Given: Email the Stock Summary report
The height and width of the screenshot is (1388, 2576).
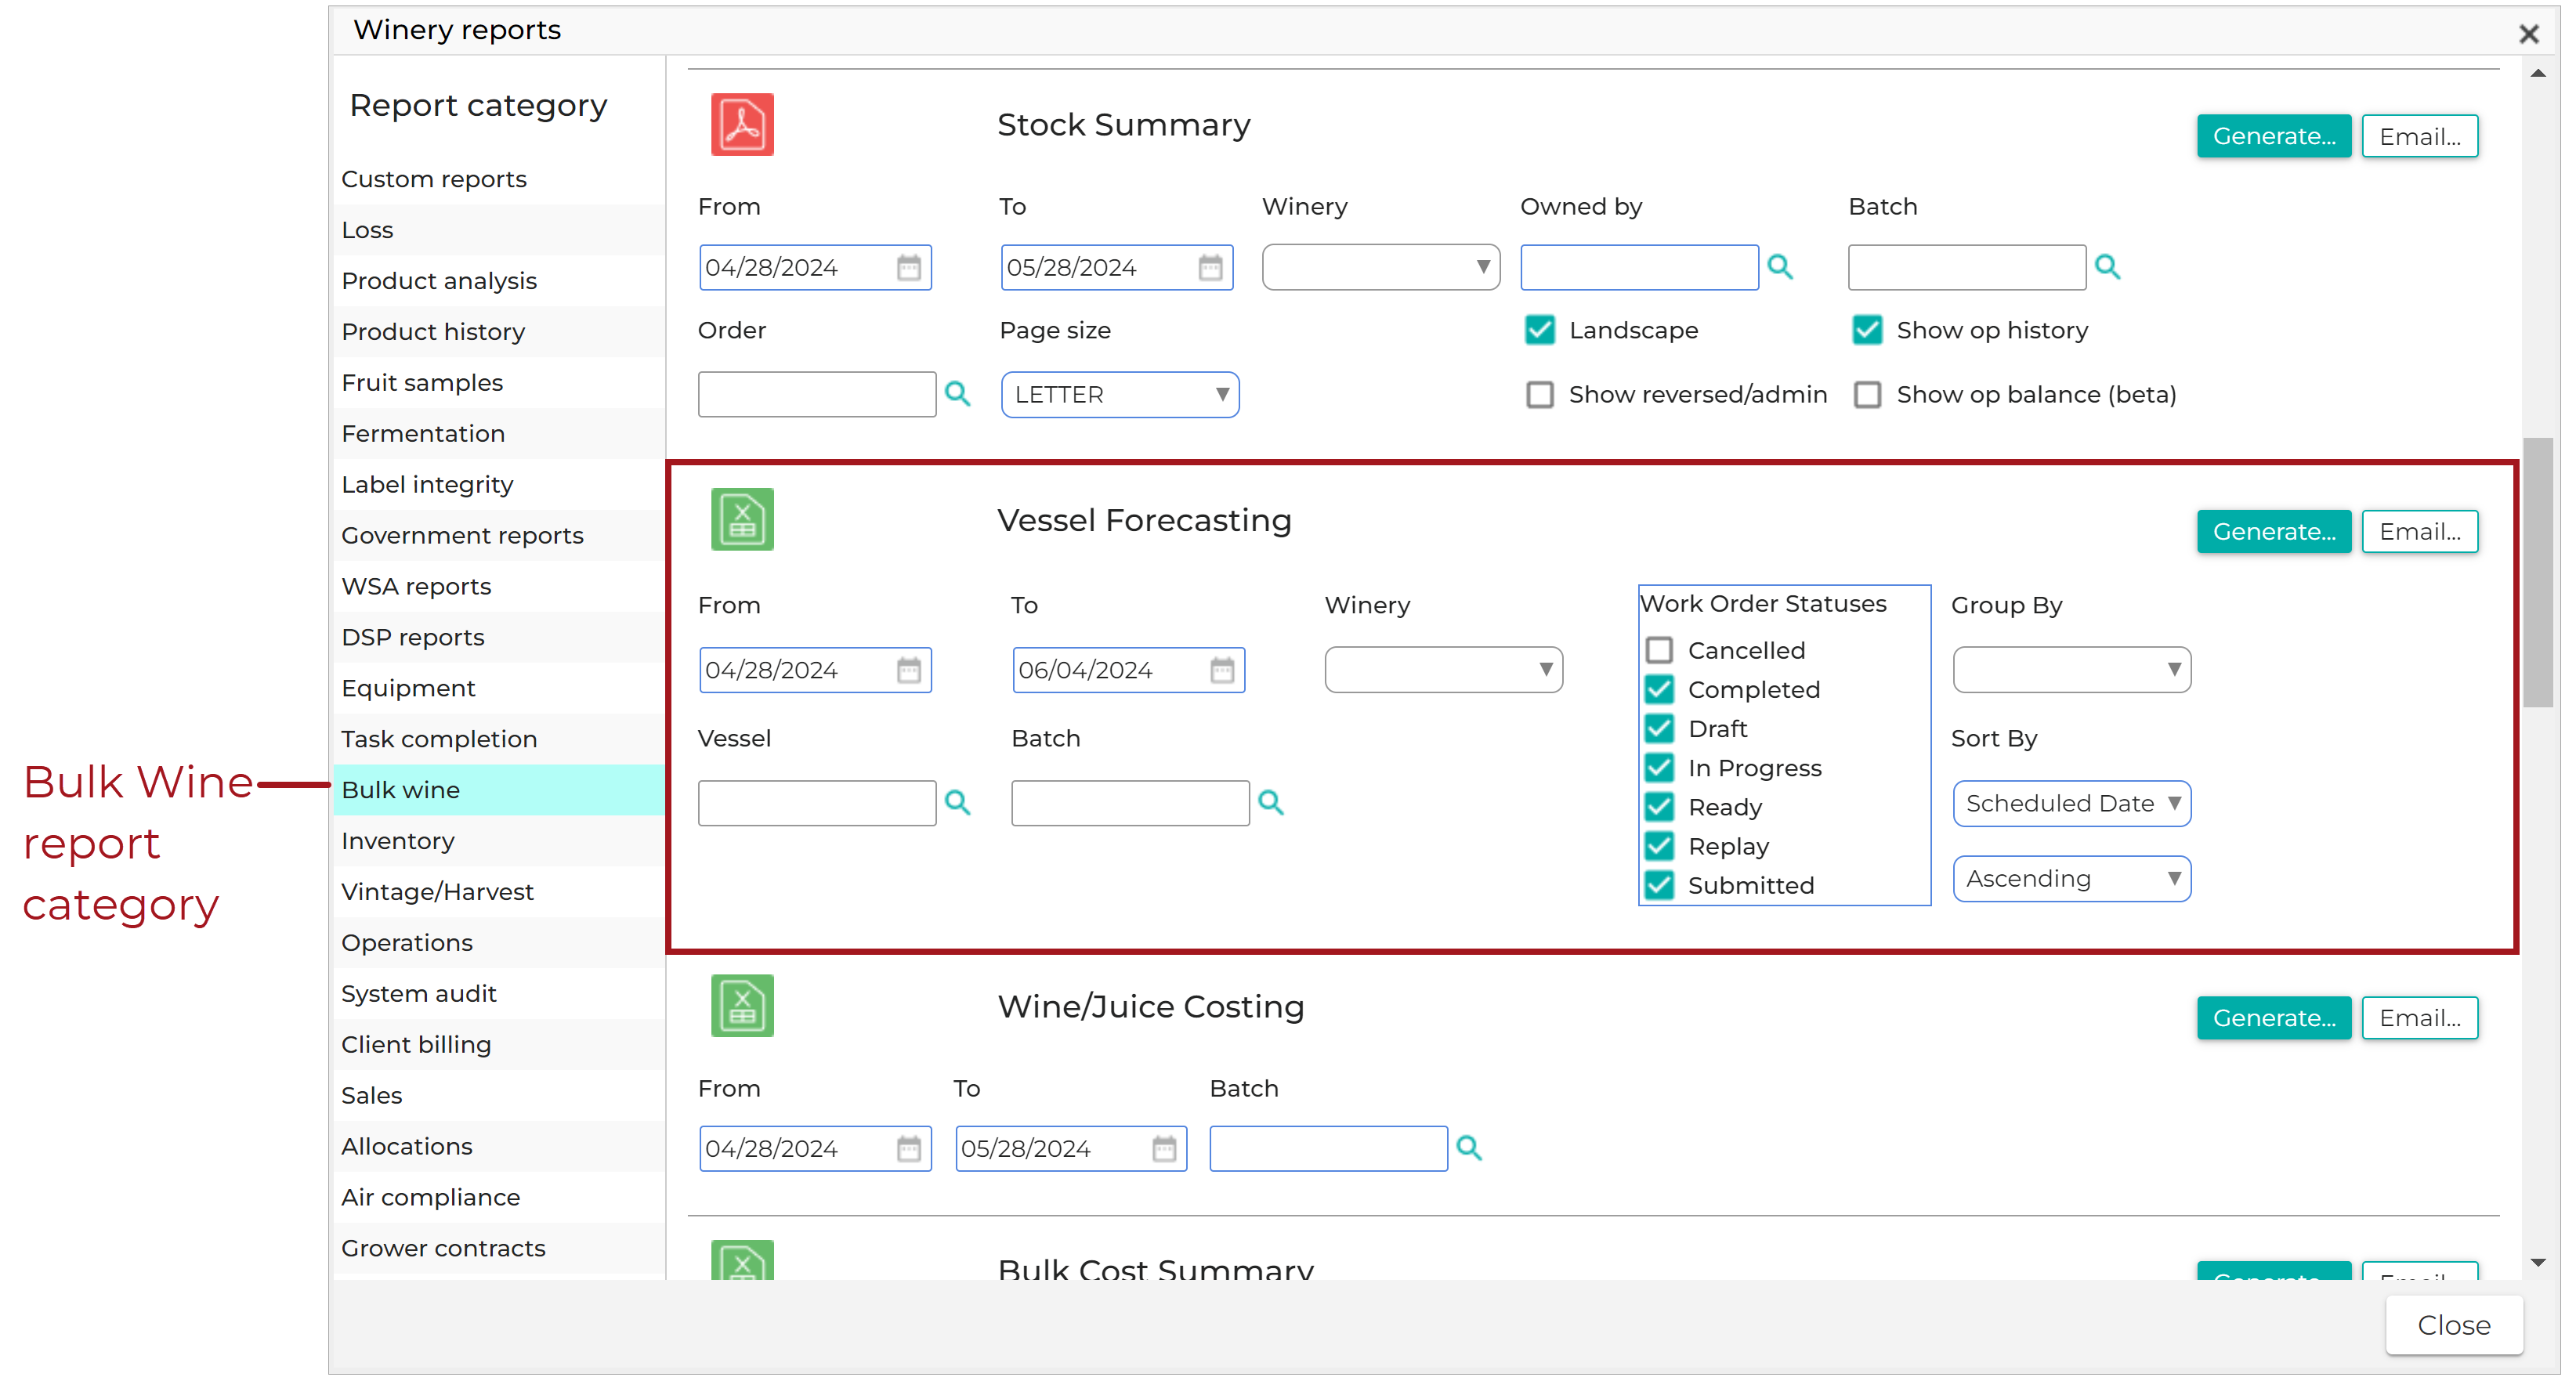Looking at the screenshot, I should (x=2420, y=136).
